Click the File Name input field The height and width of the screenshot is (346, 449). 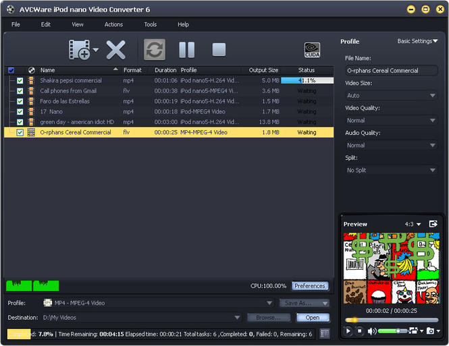pos(392,71)
